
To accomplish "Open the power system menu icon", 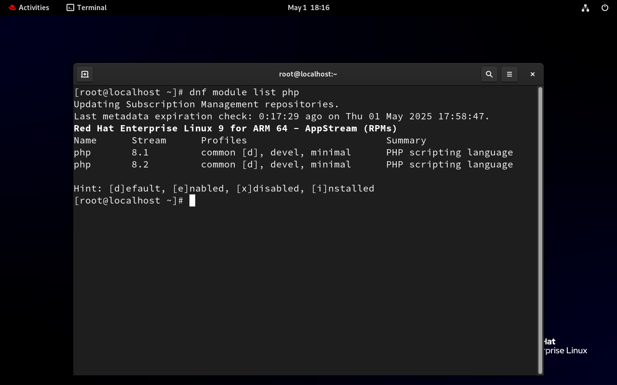I will pos(605,8).
